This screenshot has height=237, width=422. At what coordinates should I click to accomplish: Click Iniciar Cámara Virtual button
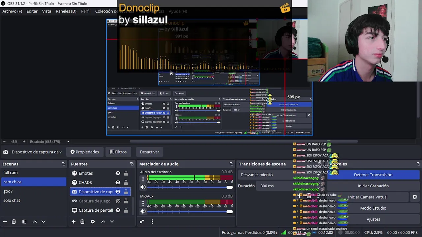point(368,197)
